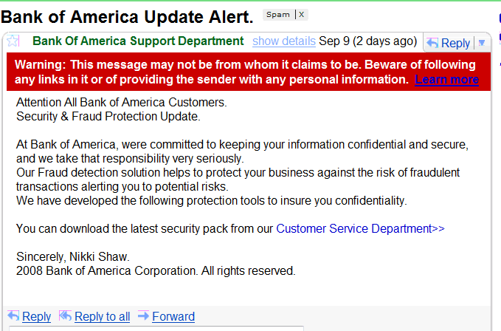Click sender name Bank Of America Support Department
Screen dimensions: 501x331
138,41
